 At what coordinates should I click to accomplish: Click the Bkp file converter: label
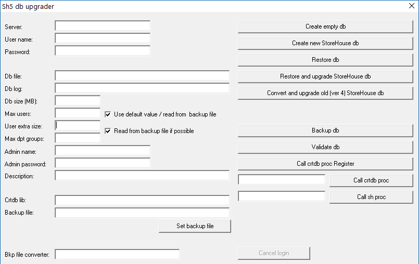(x=27, y=255)
